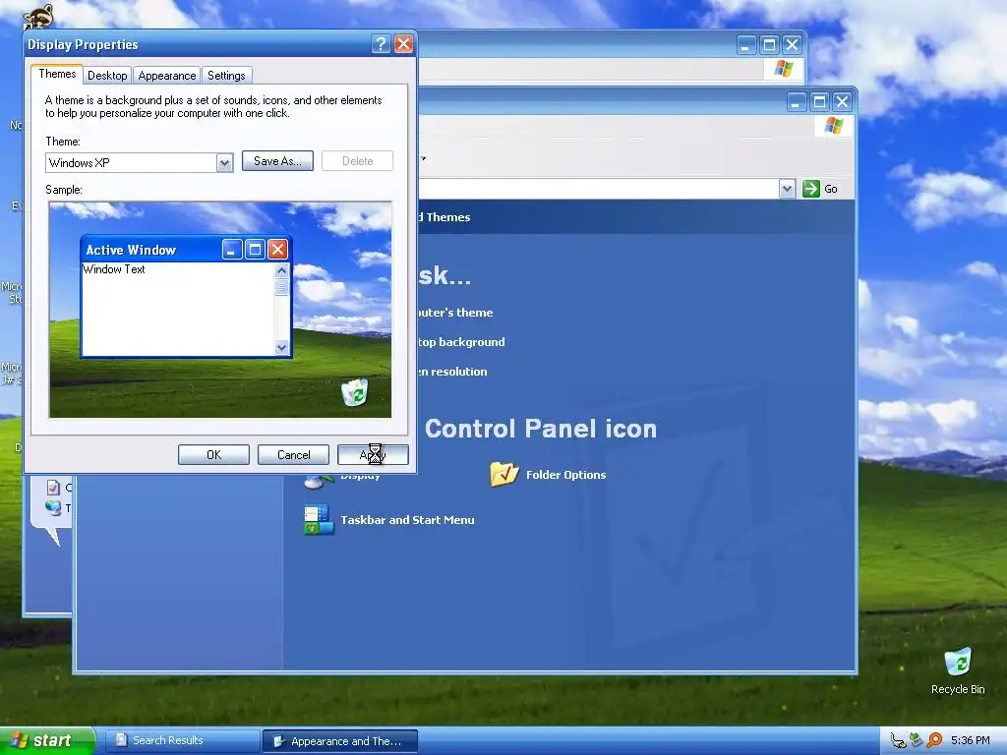Click the Taskbar and Start Menu link text
1007x755 pixels.
[407, 520]
